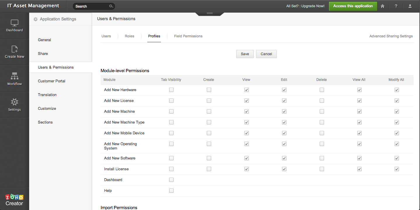The image size is (420, 210).
Task: Click the user profile icon
Action: [x=410, y=6]
